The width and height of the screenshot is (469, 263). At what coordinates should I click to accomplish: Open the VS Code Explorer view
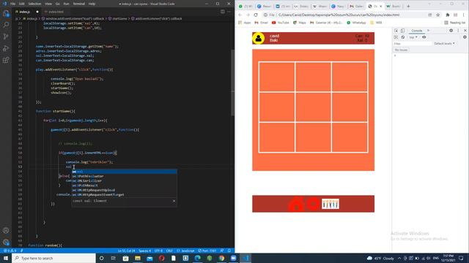[6, 13]
